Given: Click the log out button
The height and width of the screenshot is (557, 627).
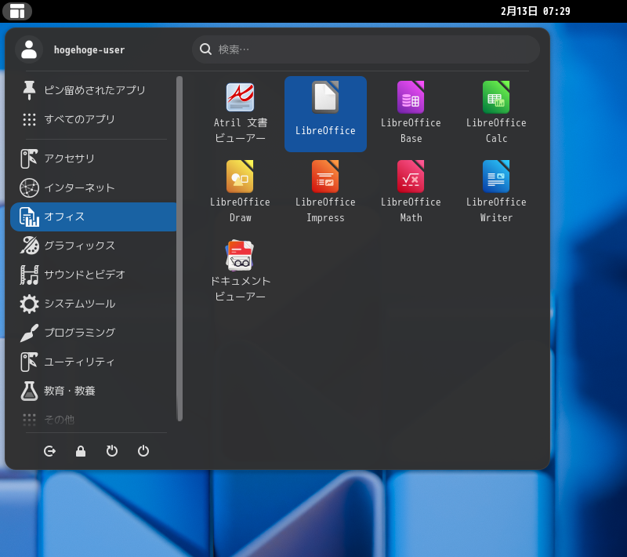Looking at the screenshot, I should [x=49, y=451].
